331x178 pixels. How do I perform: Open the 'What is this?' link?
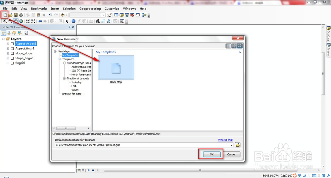click(x=225, y=140)
